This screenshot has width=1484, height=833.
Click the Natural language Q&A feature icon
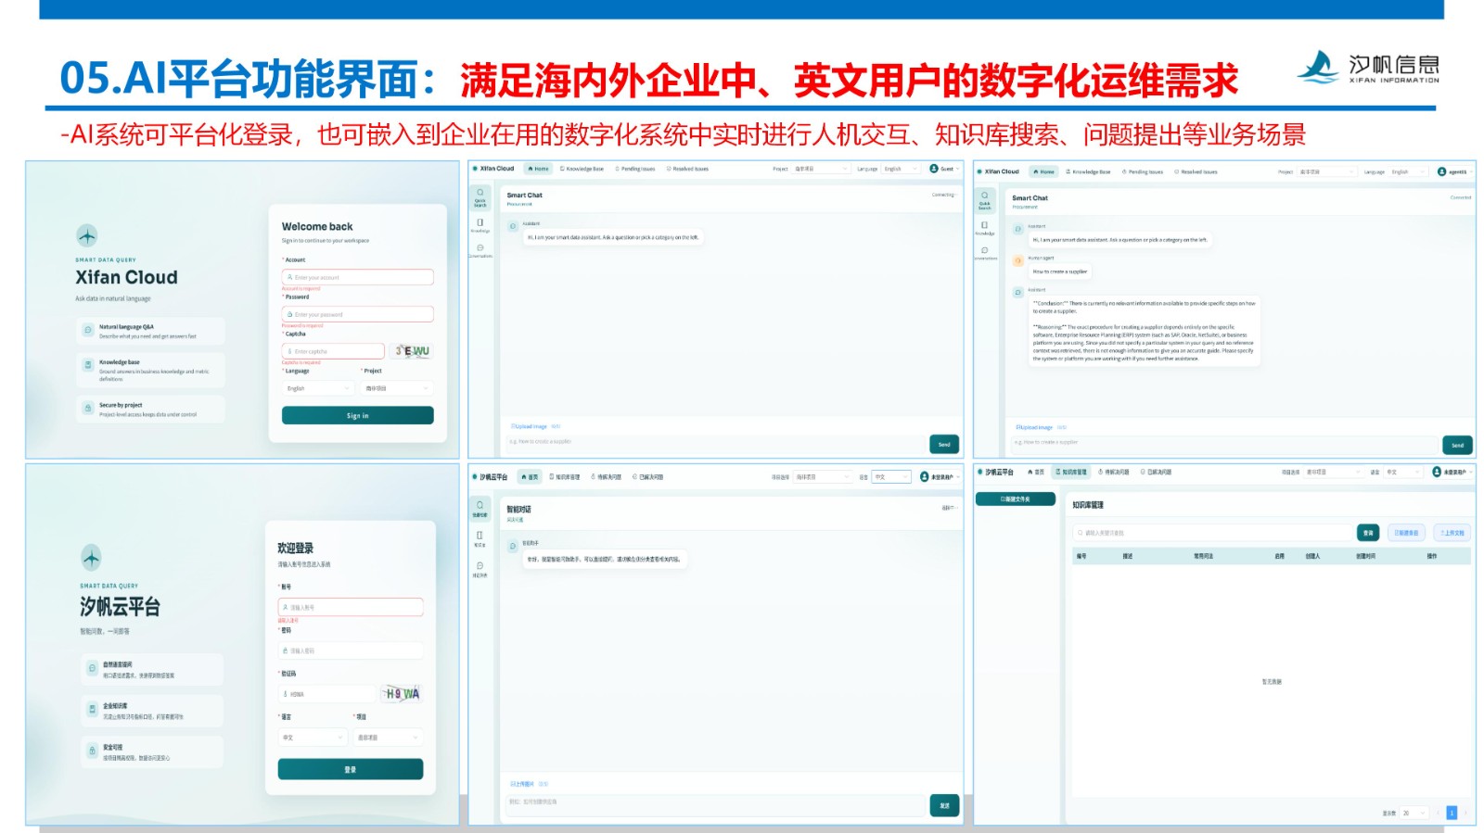point(88,330)
